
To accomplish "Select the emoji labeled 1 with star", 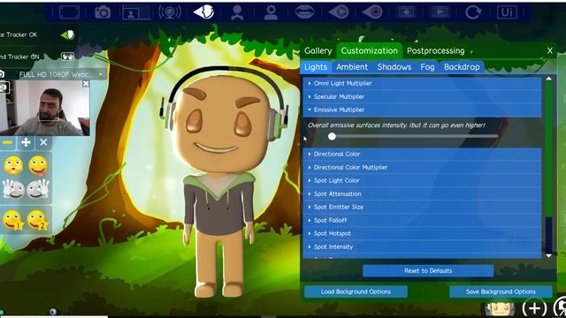I will tap(12, 220).
